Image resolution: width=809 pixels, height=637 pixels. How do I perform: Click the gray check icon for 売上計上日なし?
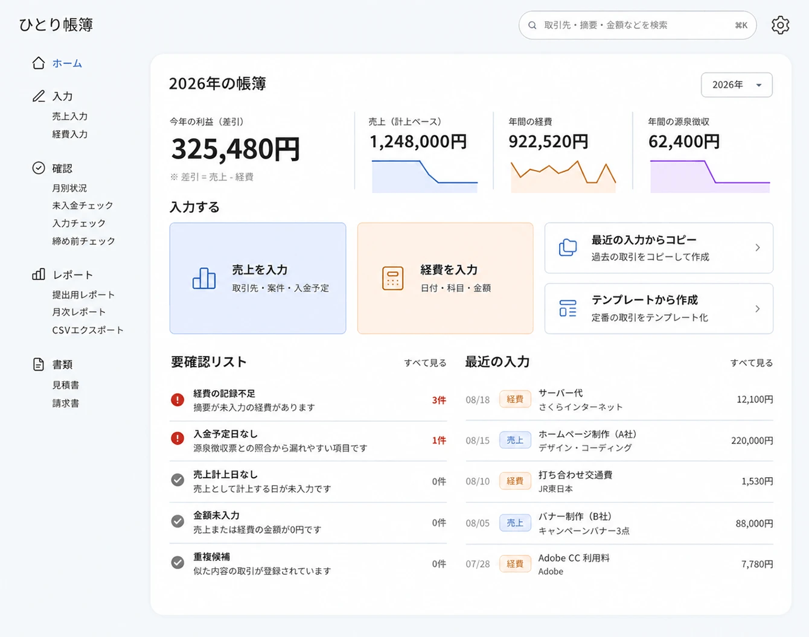pyautogui.click(x=177, y=480)
